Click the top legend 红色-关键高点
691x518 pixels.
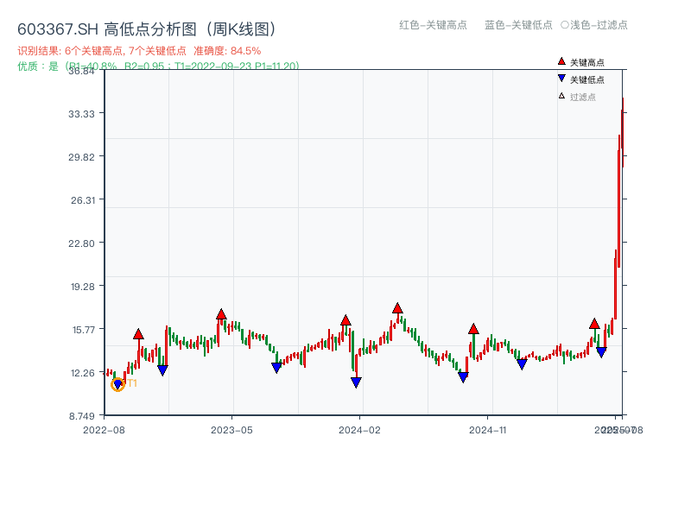point(434,25)
